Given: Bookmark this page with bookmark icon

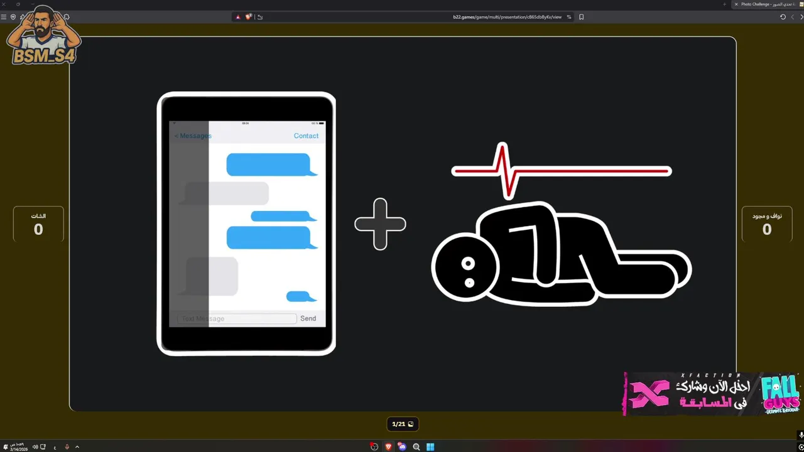Looking at the screenshot, I should (x=581, y=17).
